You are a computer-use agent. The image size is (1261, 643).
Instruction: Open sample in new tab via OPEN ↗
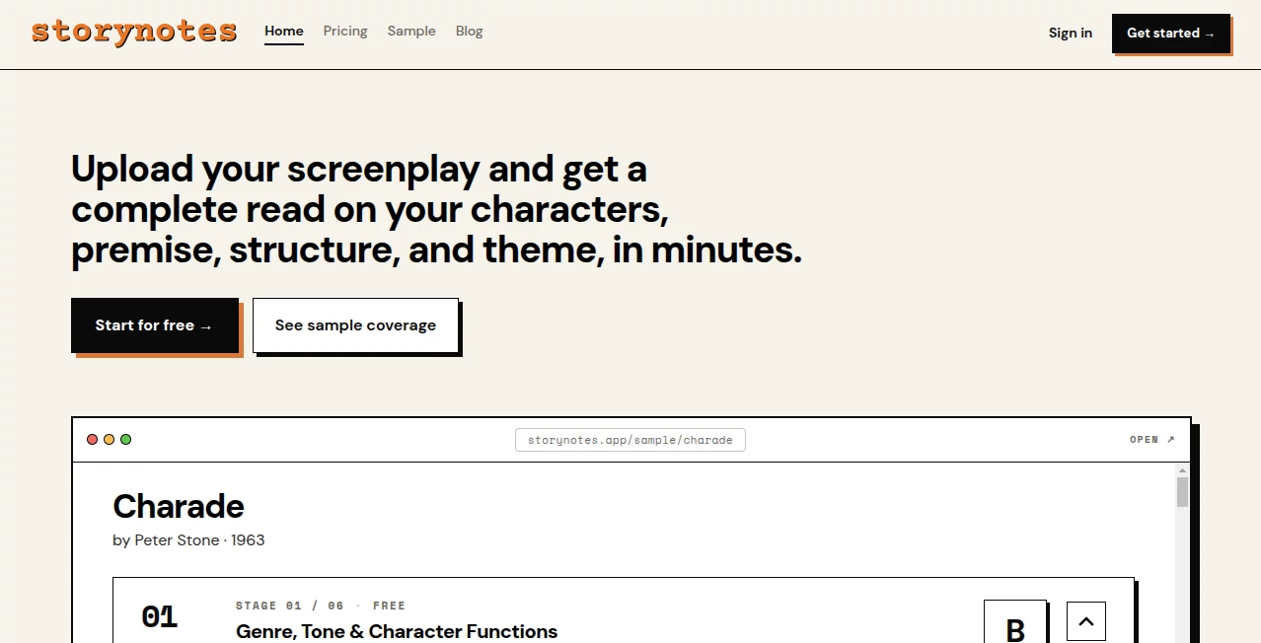pos(1152,440)
